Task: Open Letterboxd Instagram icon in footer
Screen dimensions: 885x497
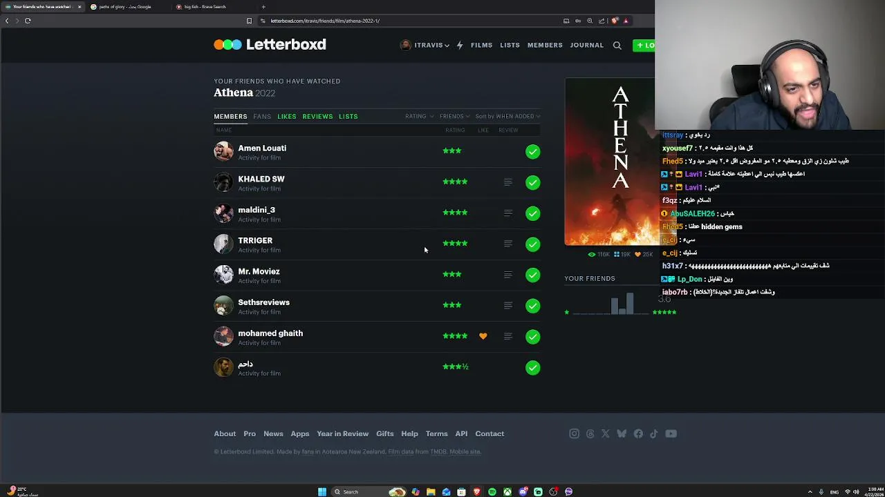Action: 574,433
